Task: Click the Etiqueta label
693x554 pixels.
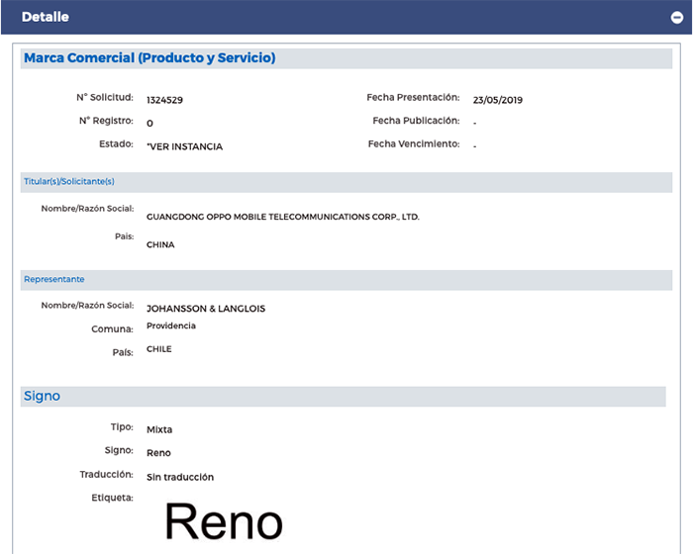Action: 112,498
